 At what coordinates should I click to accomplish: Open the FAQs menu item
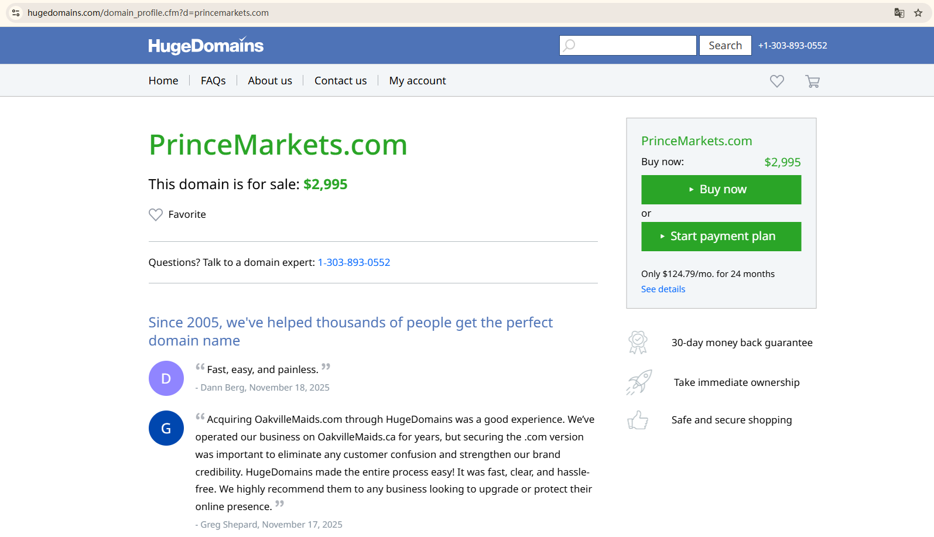point(213,81)
